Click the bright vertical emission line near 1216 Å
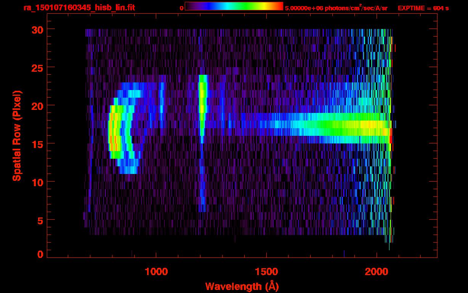The image size is (468, 293). [202, 109]
